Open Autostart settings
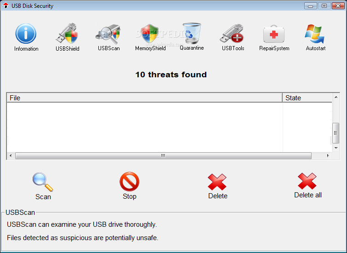 pos(315,37)
